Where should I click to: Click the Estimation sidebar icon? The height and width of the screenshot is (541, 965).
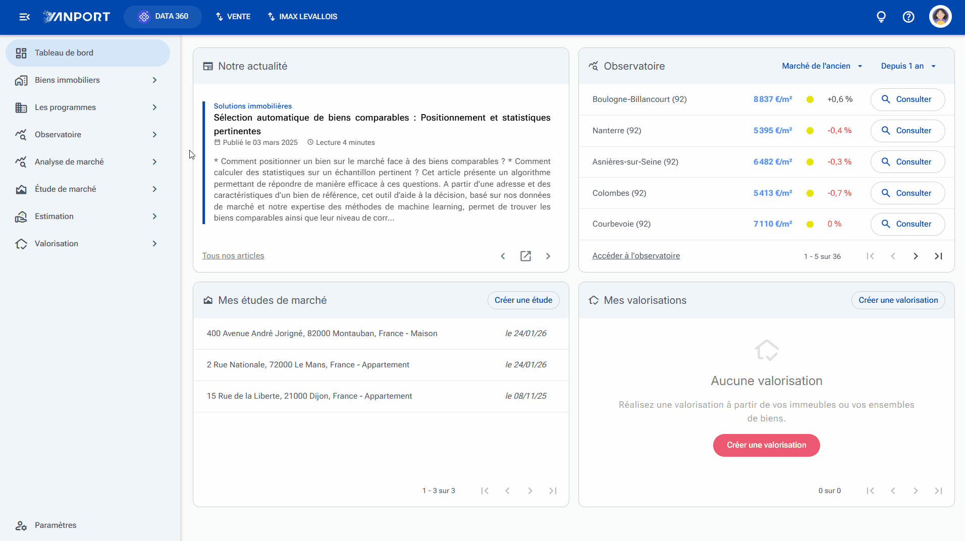tap(21, 217)
